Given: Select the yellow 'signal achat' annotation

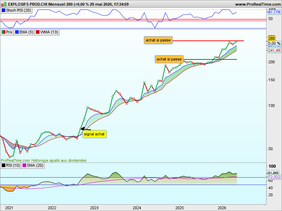Looking at the screenshot, I should point(94,134).
